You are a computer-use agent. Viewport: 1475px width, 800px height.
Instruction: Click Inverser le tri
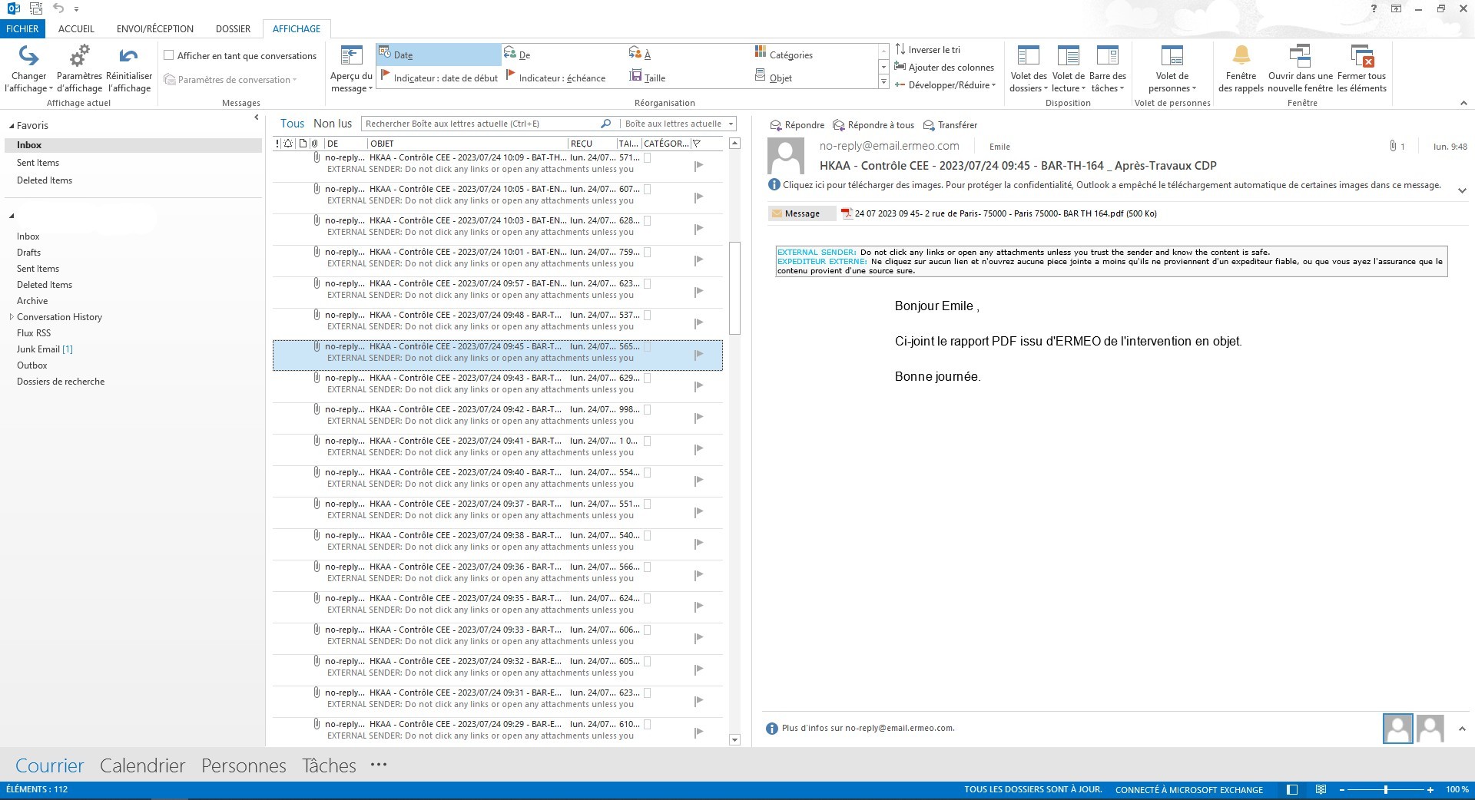point(928,50)
